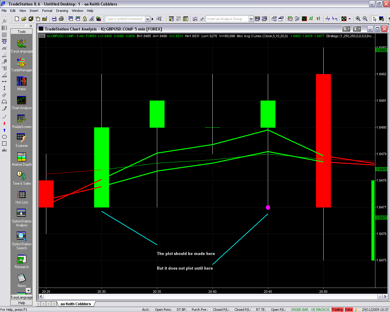Open the S symbol link dropdown

(x=346, y=29)
